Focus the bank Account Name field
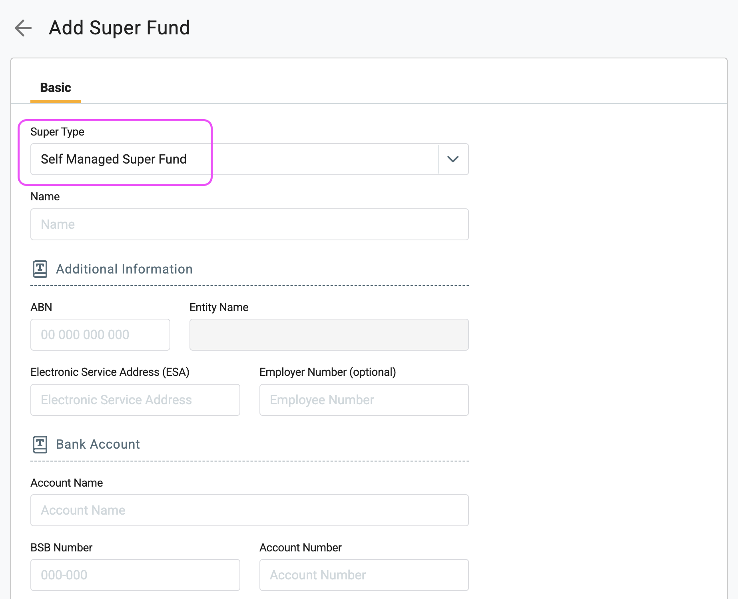The image size is (738, 599). [x=249, y=510]
